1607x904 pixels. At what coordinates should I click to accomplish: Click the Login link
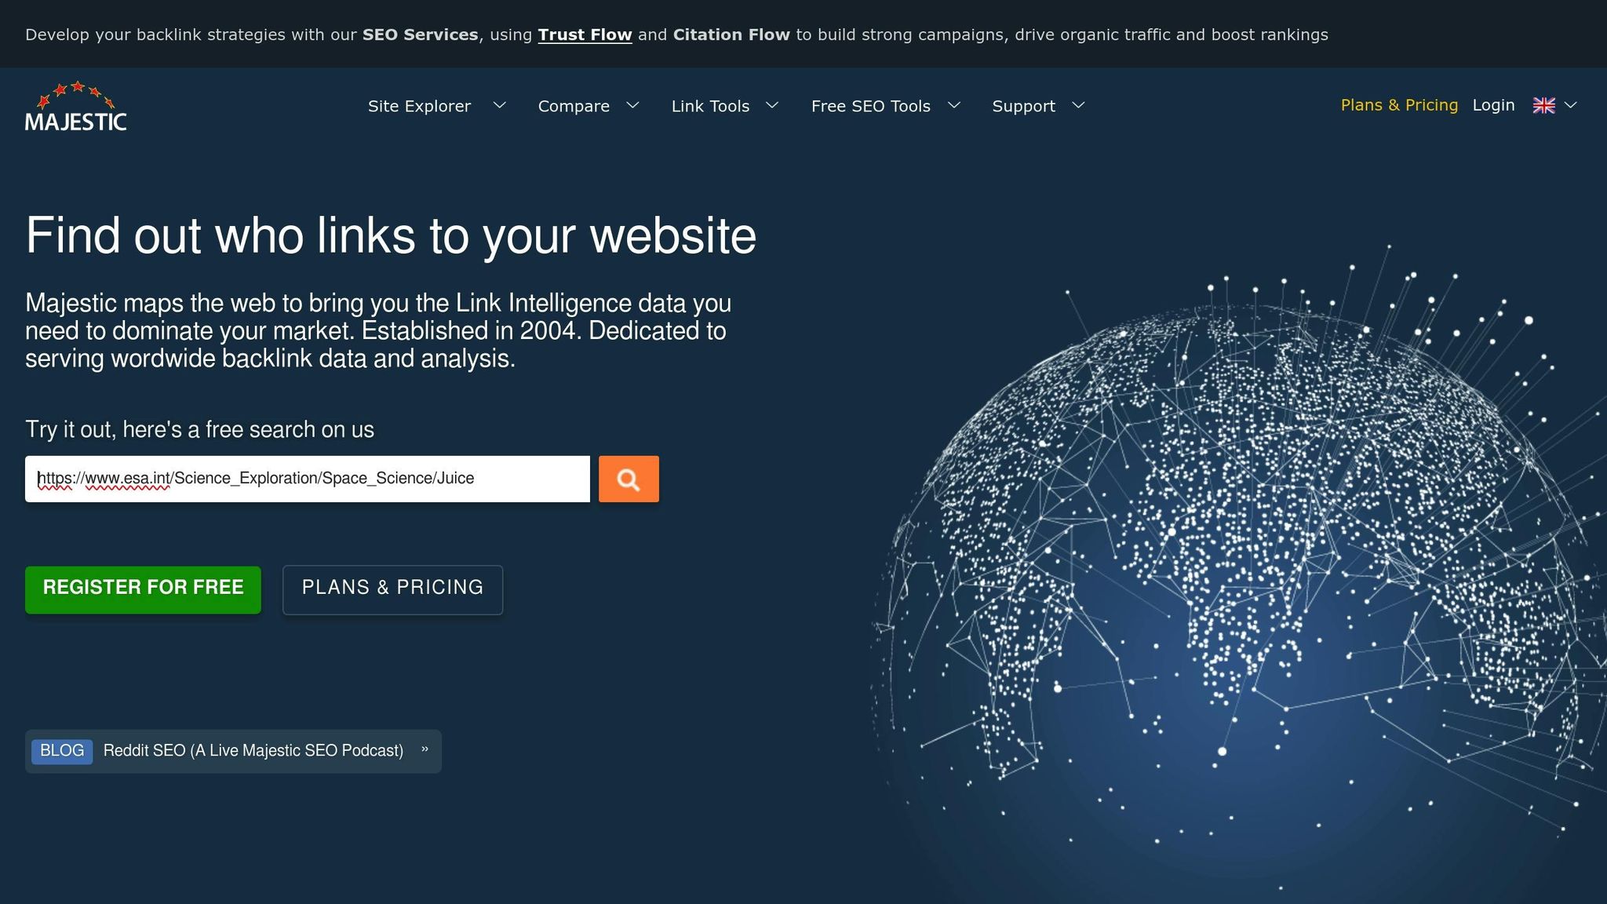[1493, 105]
